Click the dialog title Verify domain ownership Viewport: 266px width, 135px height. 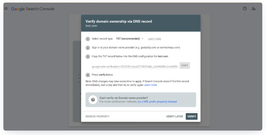(119, 22)
